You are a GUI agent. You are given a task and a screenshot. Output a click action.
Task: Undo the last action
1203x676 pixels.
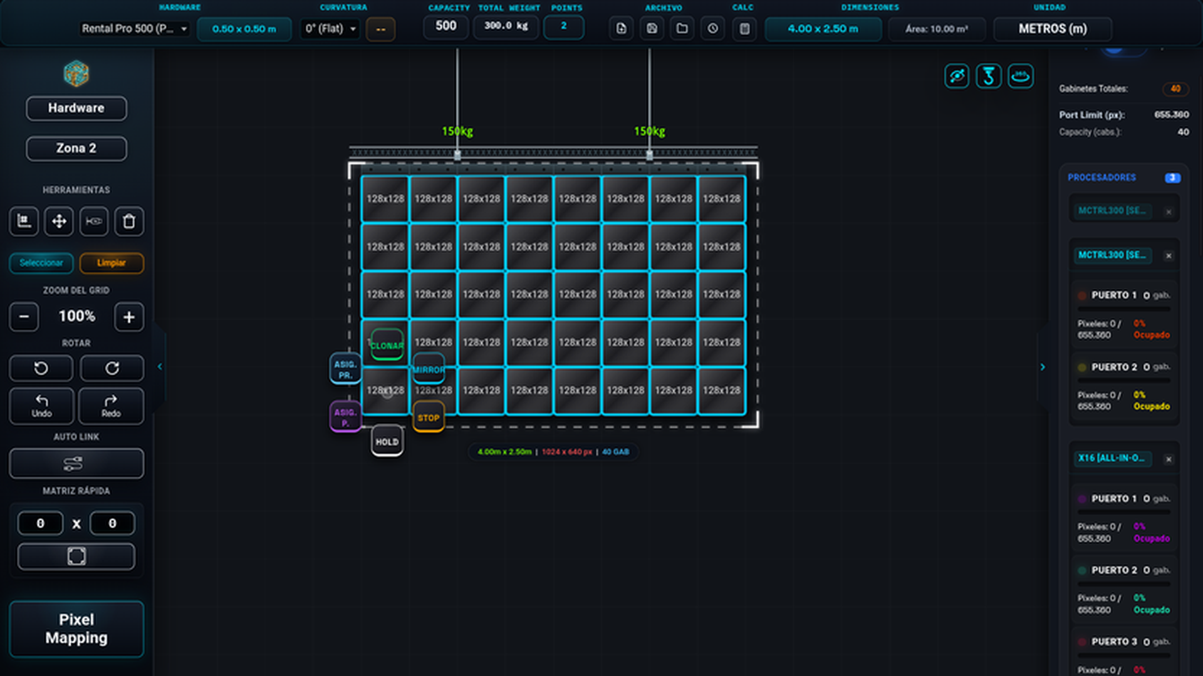pos(41,406)
